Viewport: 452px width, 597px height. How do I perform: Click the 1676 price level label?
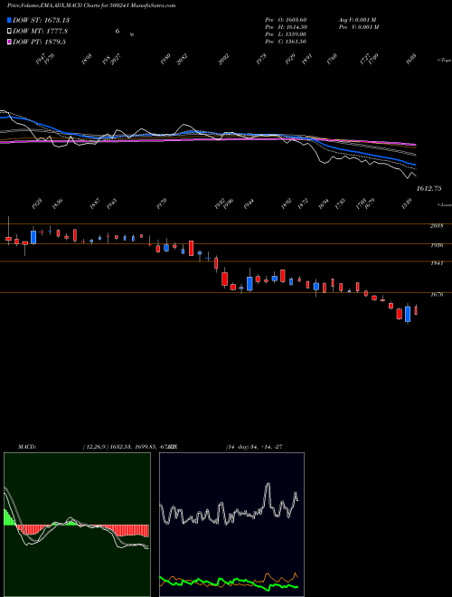click(437, 294)
